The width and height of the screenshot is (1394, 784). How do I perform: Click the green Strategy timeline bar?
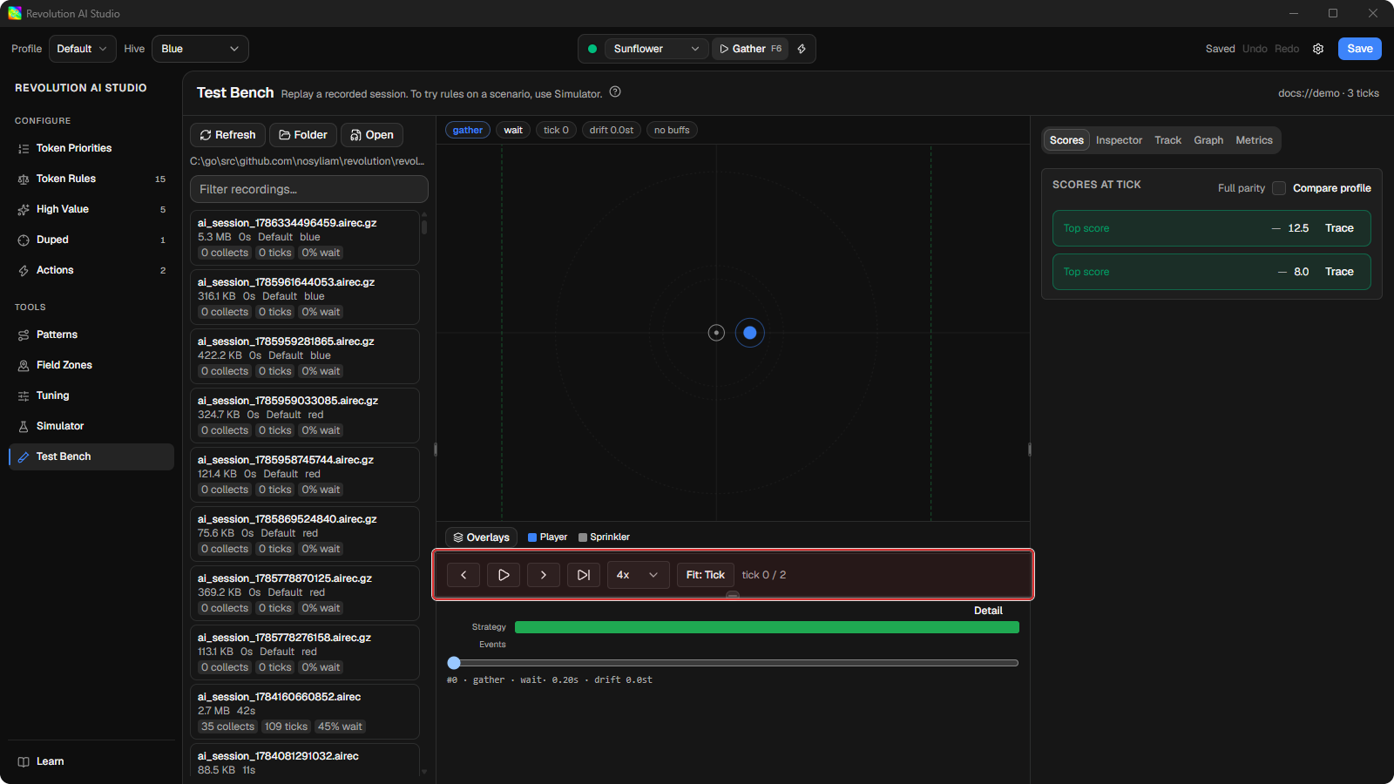click(x=767, y=627)
